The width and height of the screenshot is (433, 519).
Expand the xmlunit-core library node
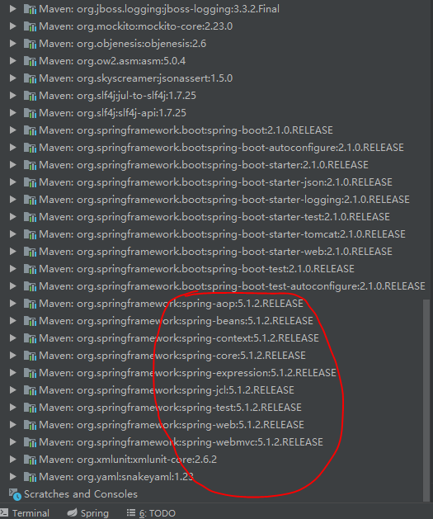(12, 460)
